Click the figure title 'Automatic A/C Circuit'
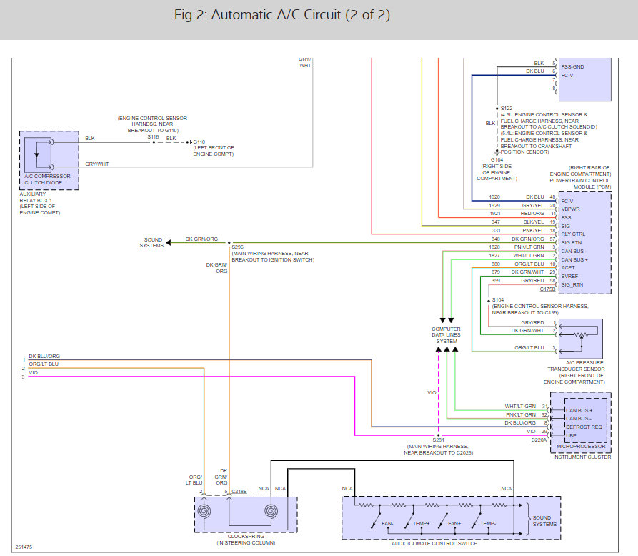Image resolution: width=638 pixels, height=556 pixels. coord(282,15)
